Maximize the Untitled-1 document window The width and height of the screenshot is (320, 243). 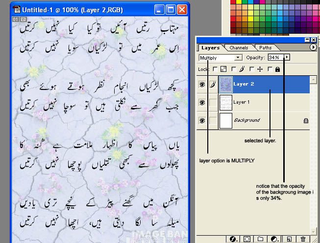tap(171, 10)
